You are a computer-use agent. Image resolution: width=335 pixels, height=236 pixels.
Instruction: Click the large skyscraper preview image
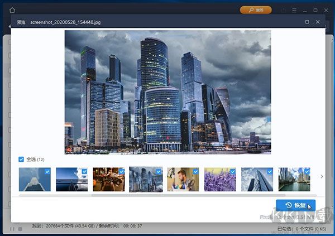point(167,91)
